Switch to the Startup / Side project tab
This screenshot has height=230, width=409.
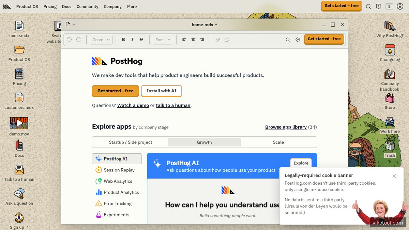pyautogui.click(x=130, y=142)
